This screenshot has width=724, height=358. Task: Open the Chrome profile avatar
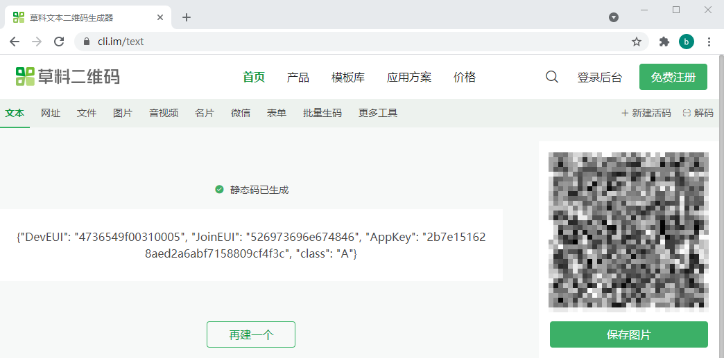686,42
